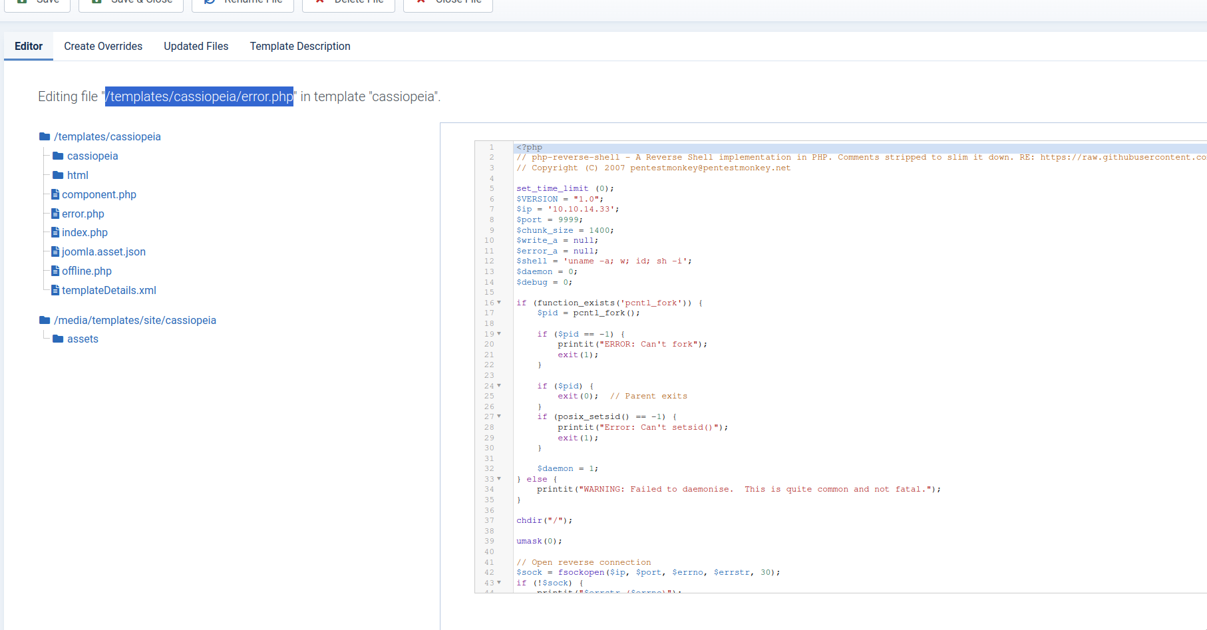Collapse code fold arrow at line 33
Screen dimensions: 1207x630
tap(499, 479)
